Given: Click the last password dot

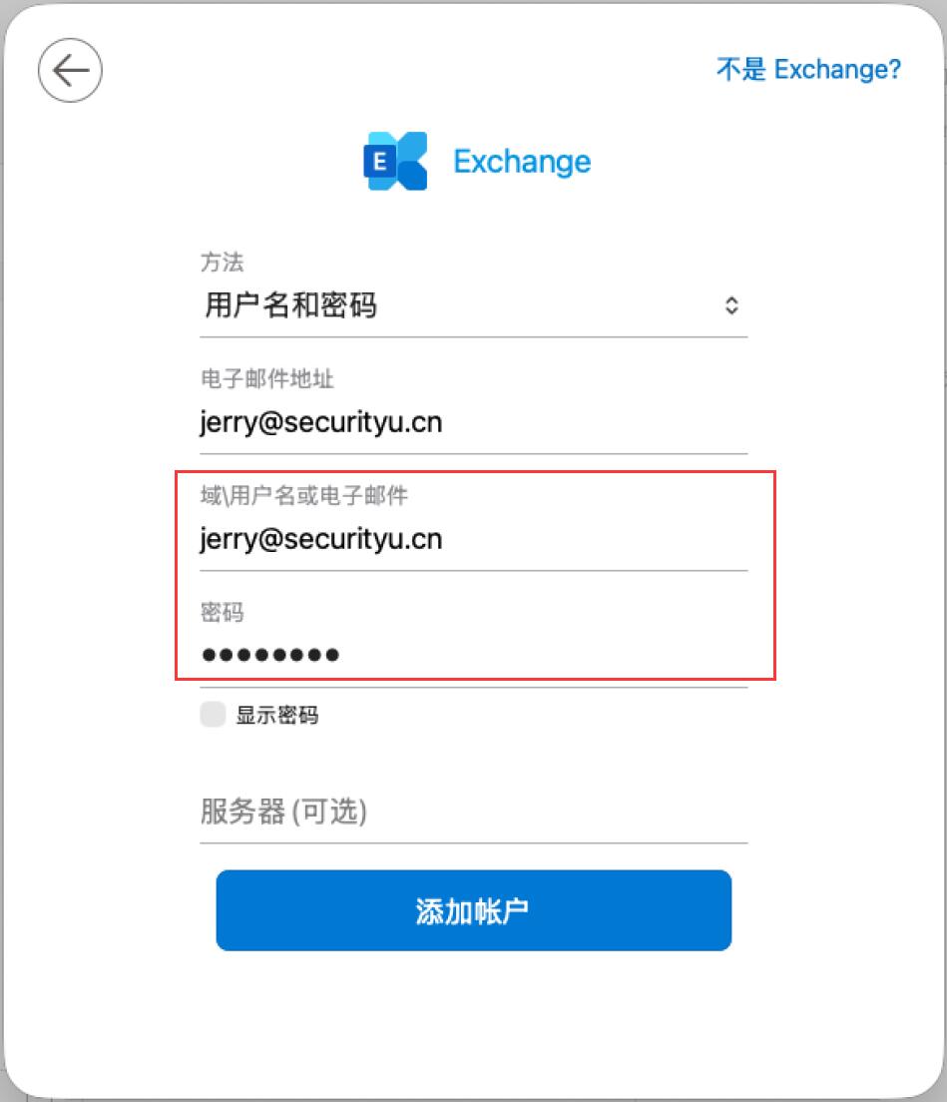Looking at the screenshot, I should click(331, 655).
